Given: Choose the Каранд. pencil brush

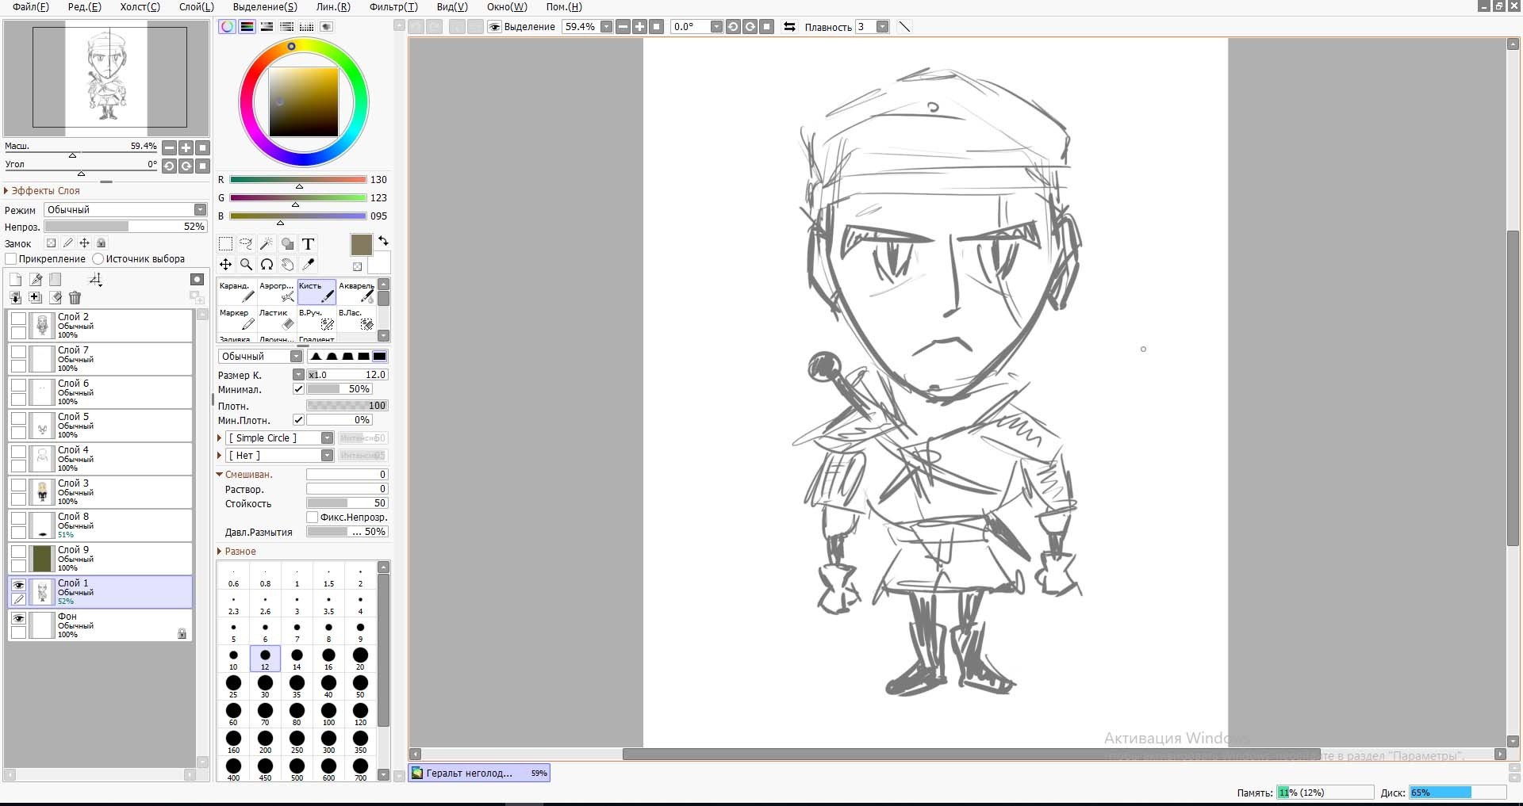Looking at the screenshot, I should point(237,292).
